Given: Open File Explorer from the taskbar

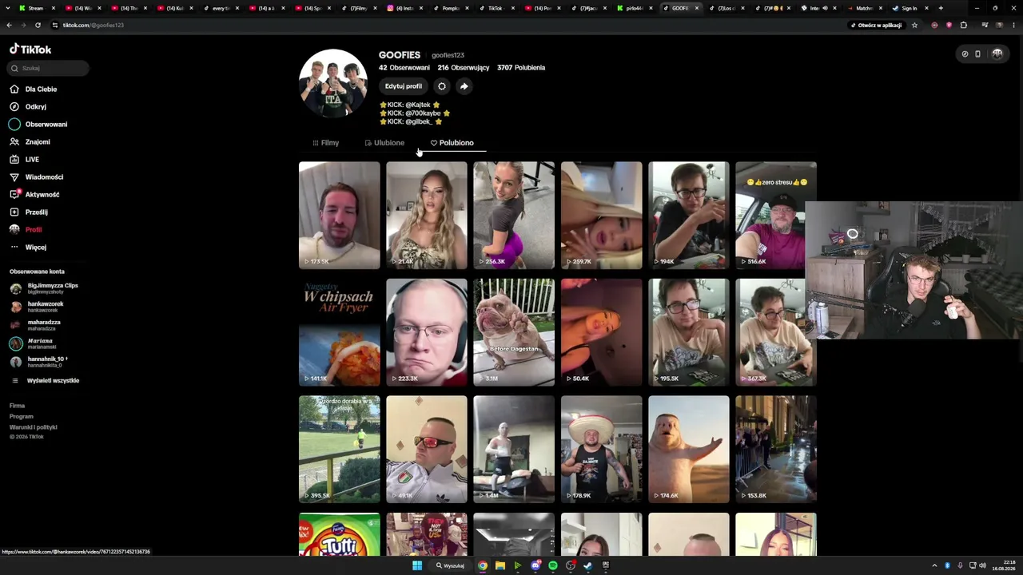Looking at the screenshot, I should coord(500,565).
